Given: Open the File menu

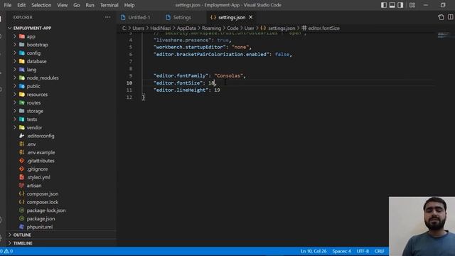Looking at the screenshot, I should pyautogui.click(x=8, y=5).
